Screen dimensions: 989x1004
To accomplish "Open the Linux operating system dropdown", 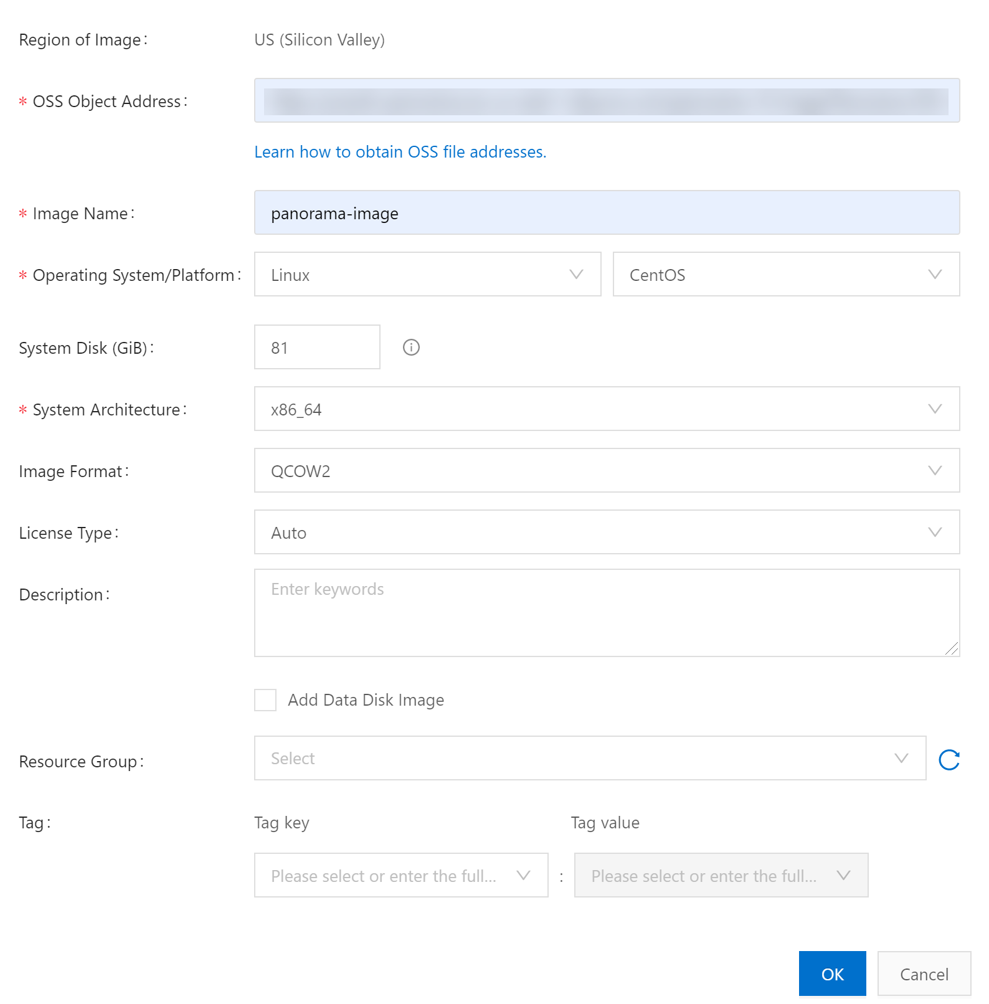I will pos(427,275).
